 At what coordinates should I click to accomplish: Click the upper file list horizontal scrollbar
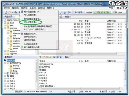(x=79, y=53)
